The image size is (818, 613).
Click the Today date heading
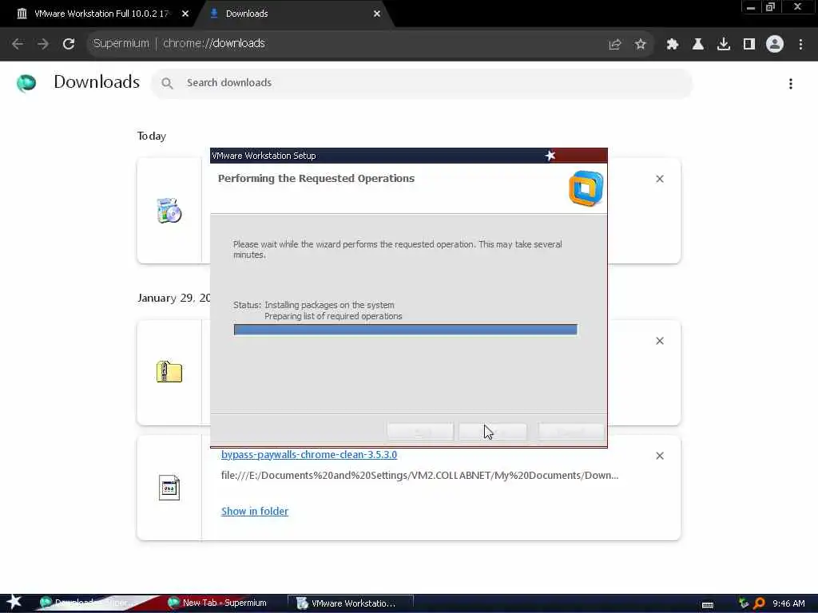(152, 136)
